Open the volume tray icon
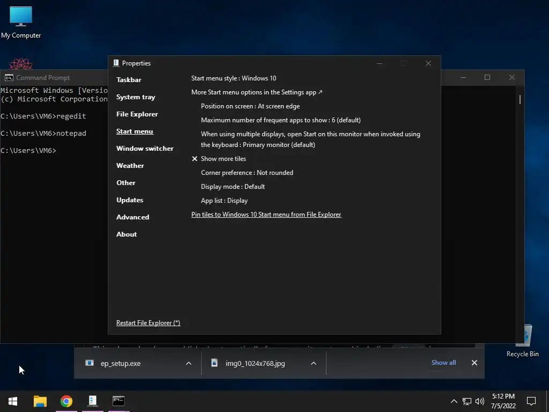 click(x=480, y=401)
